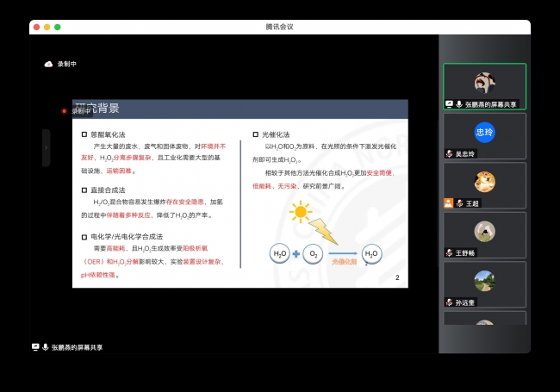Click the green macOS fullscreen button
This screenshot has width=560, height=392.
[58, 27]
